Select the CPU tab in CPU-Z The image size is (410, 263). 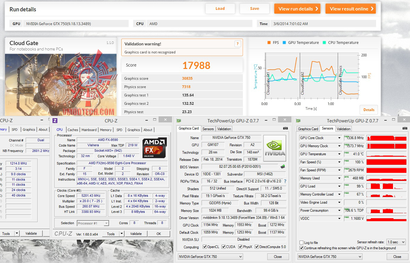point(60,130)
